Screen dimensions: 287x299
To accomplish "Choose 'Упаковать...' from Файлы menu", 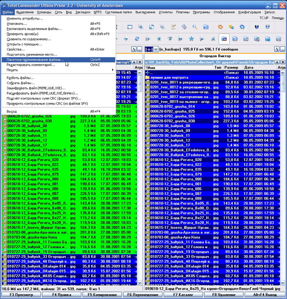I will pos(58,23).
